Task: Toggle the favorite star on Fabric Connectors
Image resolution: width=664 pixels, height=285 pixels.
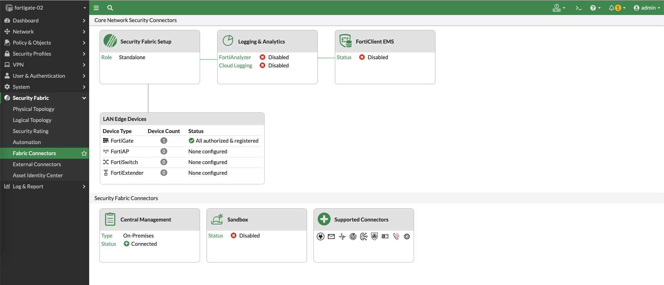Action: point(84,153)
